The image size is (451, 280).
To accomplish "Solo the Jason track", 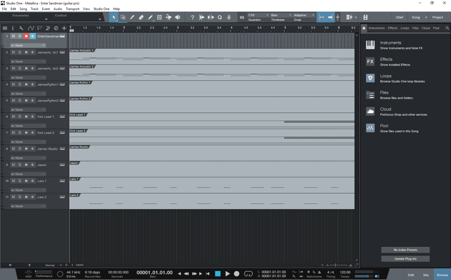I will [20, 165].
